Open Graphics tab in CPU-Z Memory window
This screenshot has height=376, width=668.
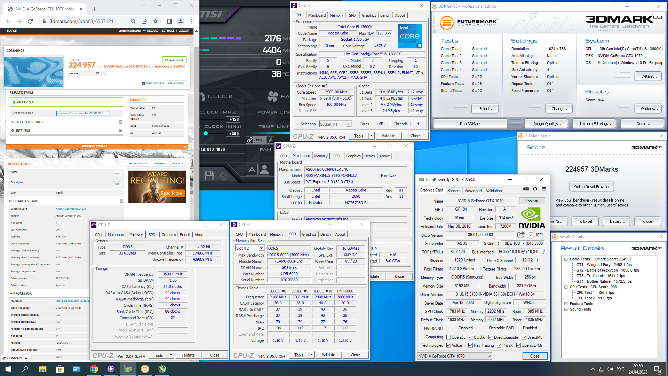tap(168, 235)
